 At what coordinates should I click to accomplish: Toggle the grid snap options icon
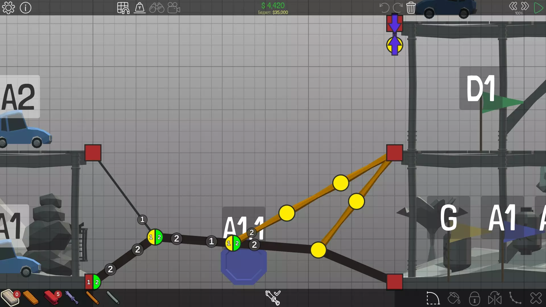click(123, 8)
